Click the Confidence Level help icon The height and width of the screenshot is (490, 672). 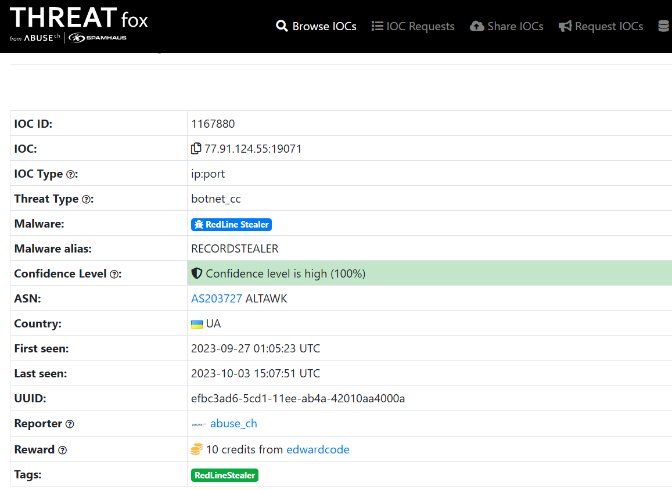(x=114, y=274)
